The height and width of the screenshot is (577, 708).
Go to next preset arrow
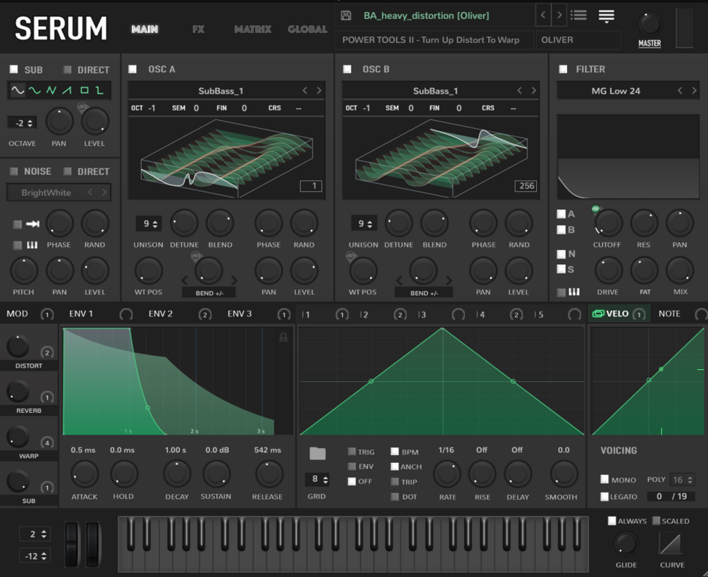(x=559, y=15)
